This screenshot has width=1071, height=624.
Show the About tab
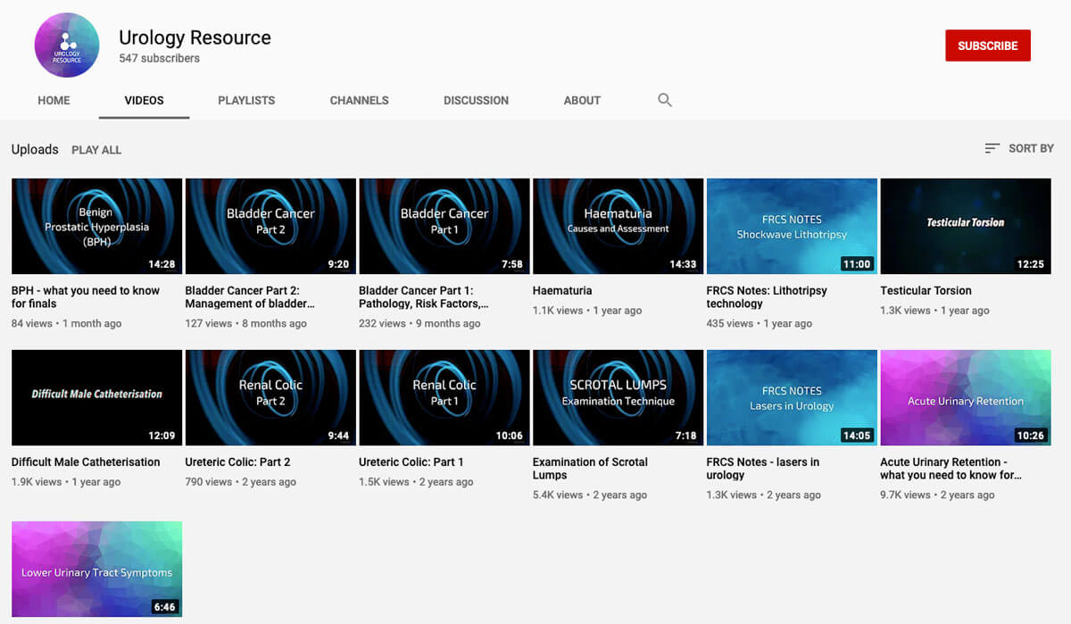[582, 100]
